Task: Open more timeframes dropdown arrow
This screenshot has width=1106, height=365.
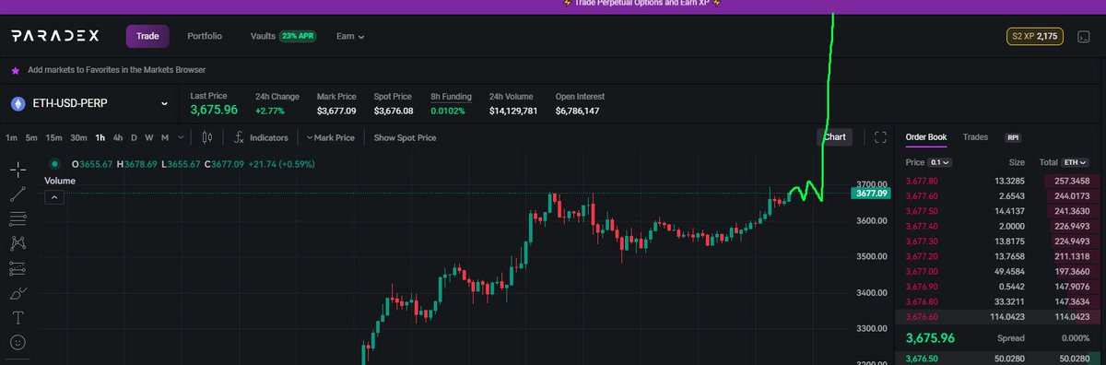Action: tap(181, 137)
